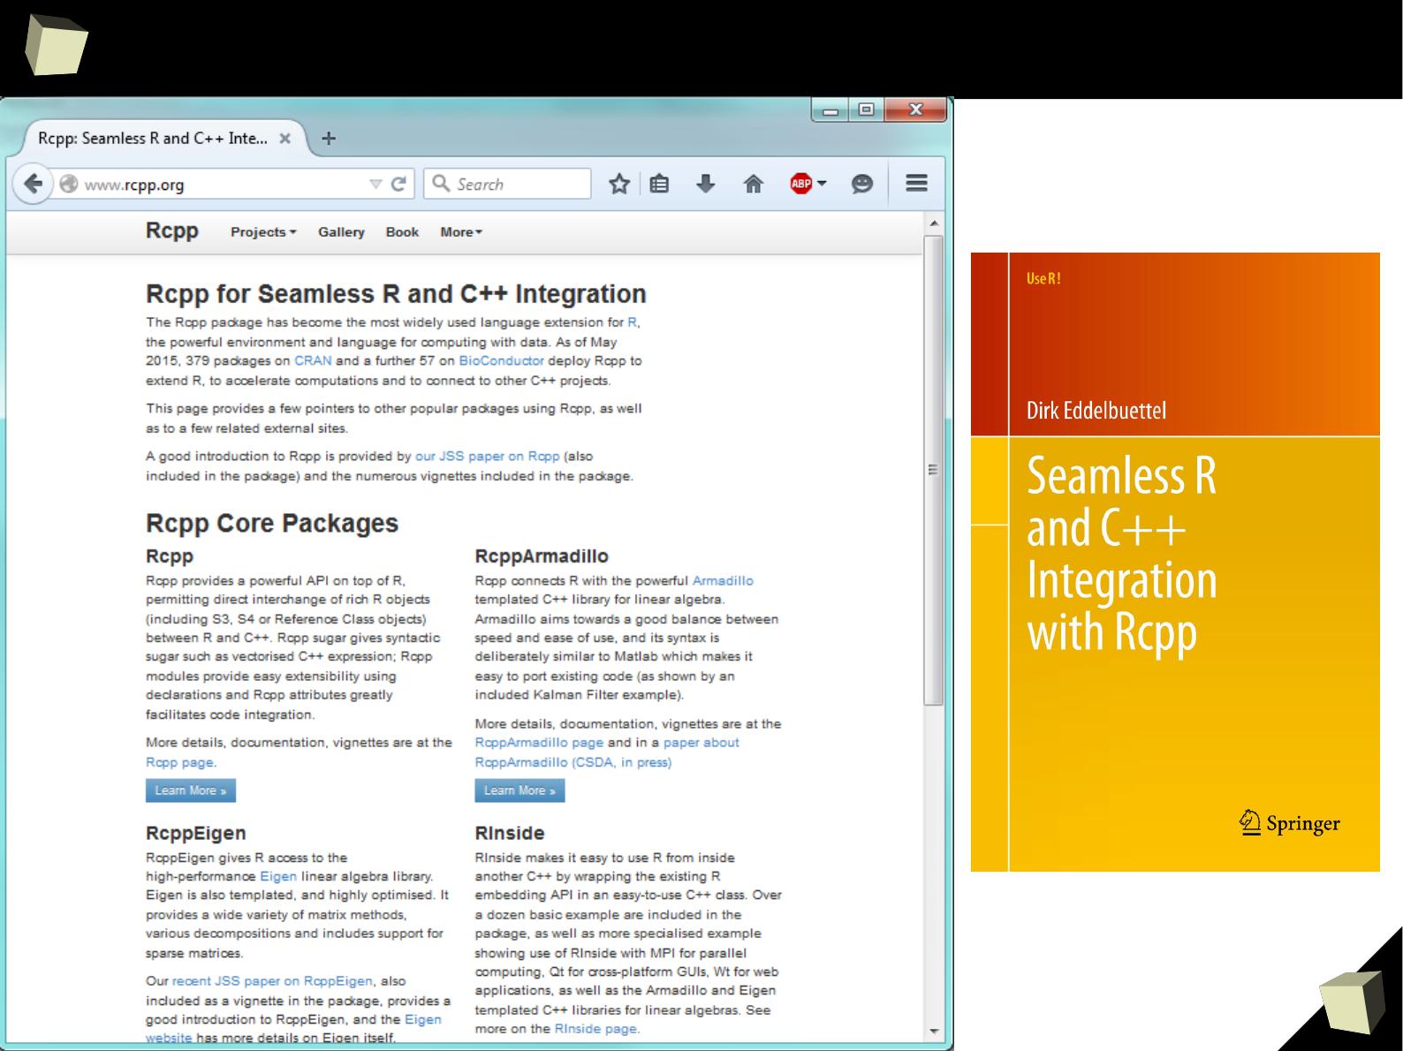Open the Firefox hamburger menu
Image resolution: width=1403 pixels, height=1051 pixels.
916,183
